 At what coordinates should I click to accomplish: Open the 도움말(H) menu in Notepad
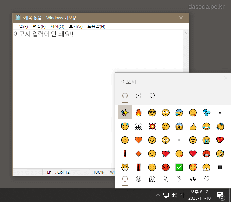coord(96,27)
